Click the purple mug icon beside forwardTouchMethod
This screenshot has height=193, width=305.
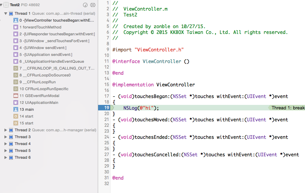(x=16, y=27)
